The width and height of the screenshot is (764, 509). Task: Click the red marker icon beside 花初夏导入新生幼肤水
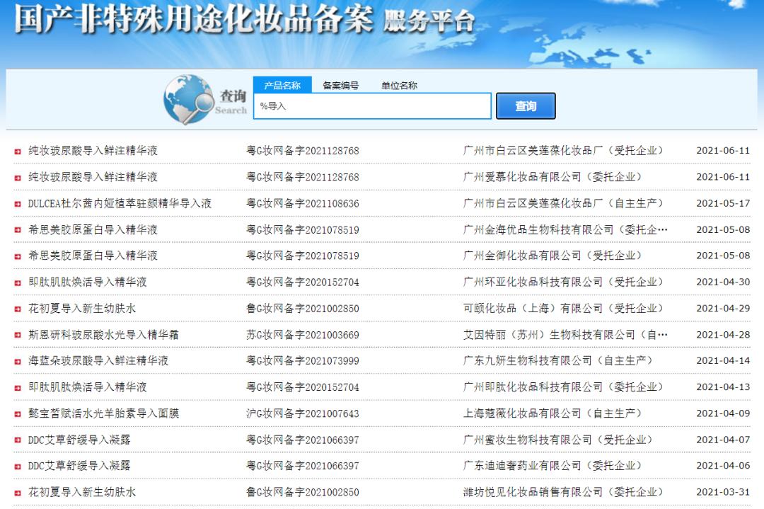pyautogui.click(x=17, y=307)
